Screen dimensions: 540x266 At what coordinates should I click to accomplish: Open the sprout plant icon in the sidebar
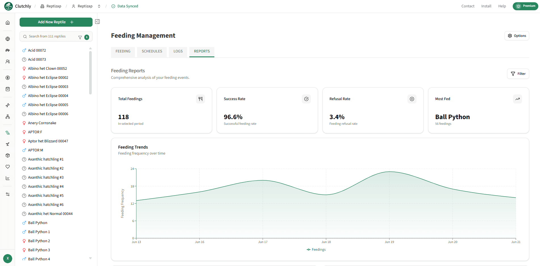8,144
